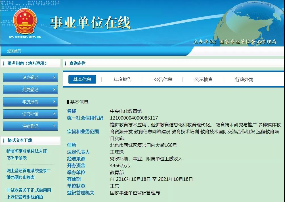Click the 格式文本下载 heading

coord(20,140)
